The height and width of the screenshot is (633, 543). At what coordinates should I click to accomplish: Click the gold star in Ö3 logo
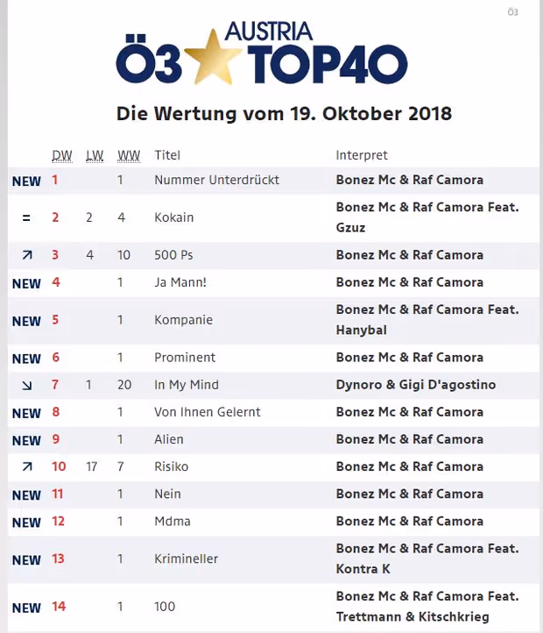point(215,56)
